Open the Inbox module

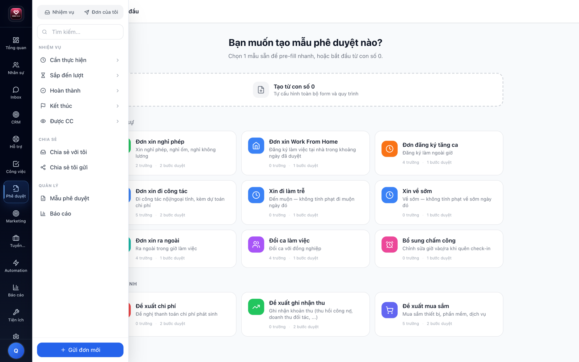coord(16,93)
